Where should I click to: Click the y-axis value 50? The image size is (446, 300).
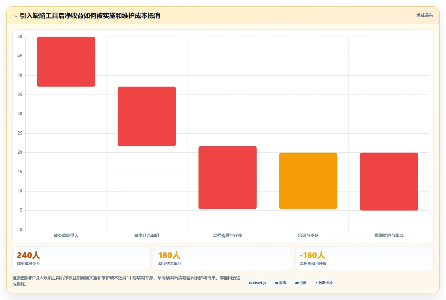pos(20,37)
